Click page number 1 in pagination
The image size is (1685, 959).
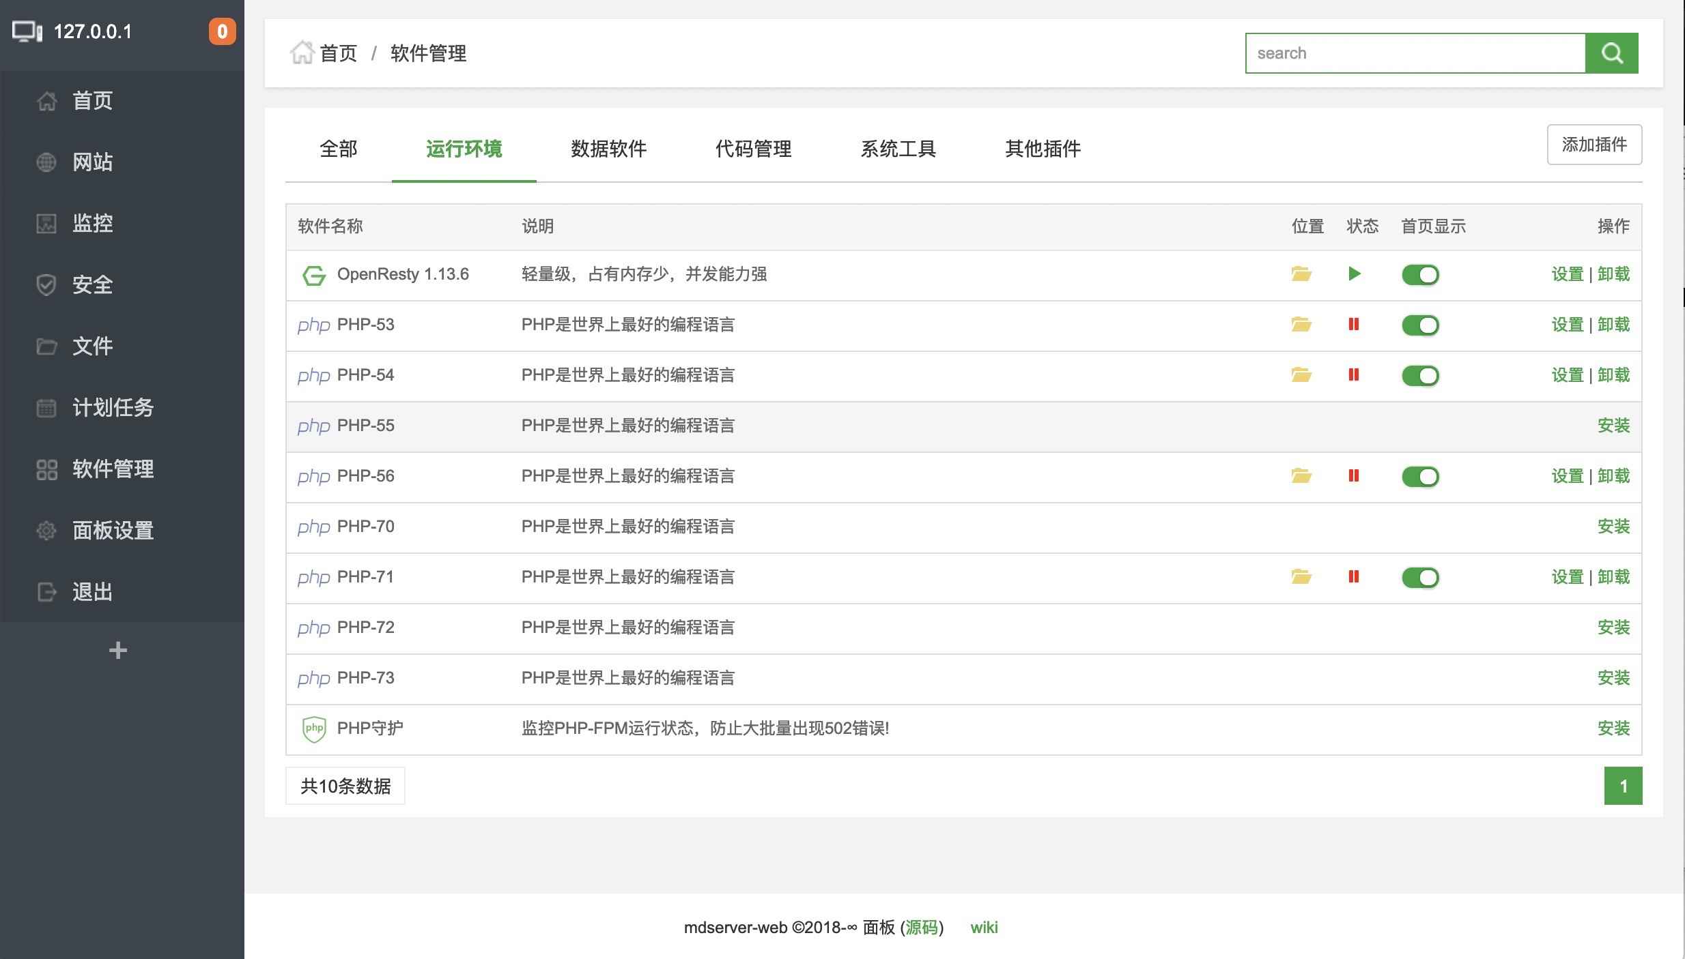pyautogui.click(x=1623, y=786)
